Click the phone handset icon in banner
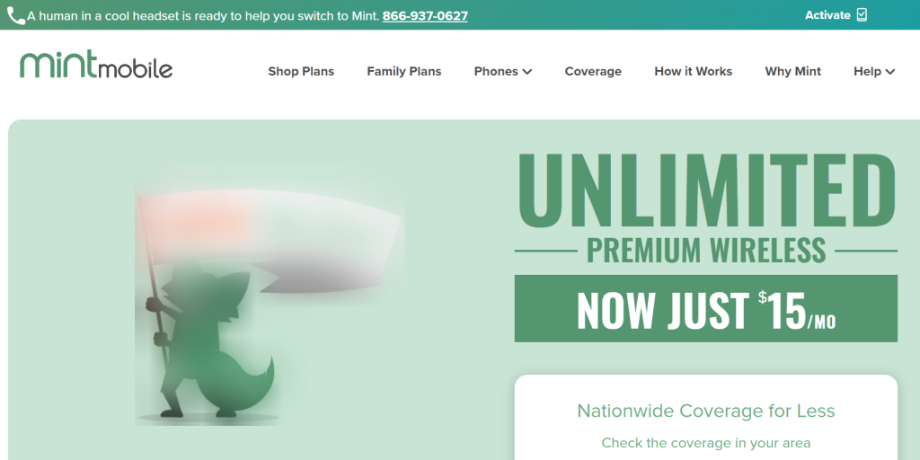920x460 pixels. [16, 16]
